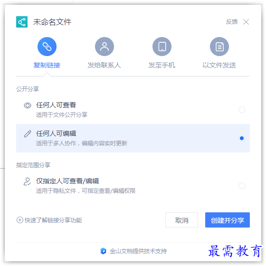Open the 反馈 feedback link
Viewport: 266px width, 266px height.
coord(232,22)
